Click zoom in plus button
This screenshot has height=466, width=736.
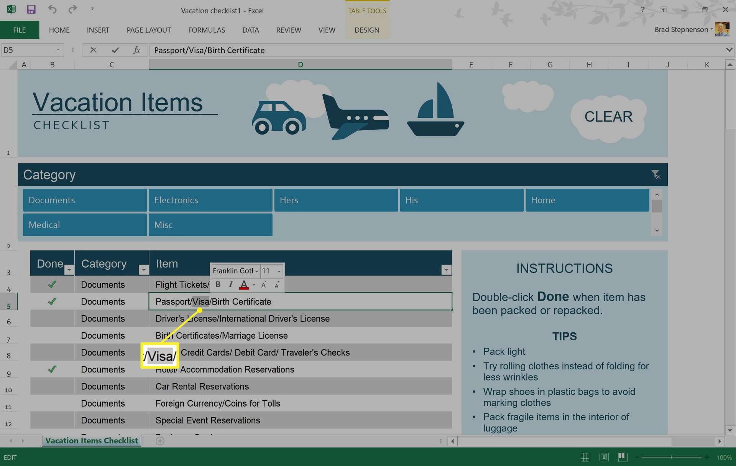[x=706, y=457]
